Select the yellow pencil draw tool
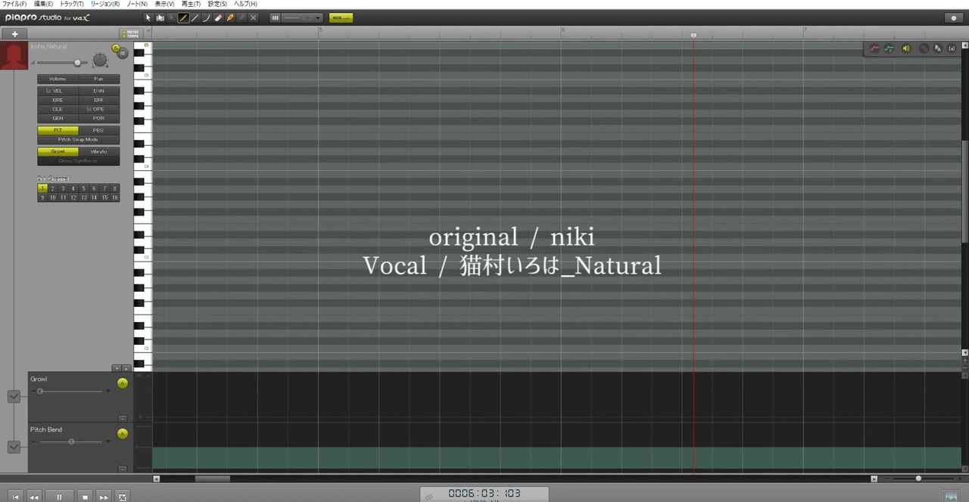The image size is (969, 502). pyautogui.click(x=183, y=17)
